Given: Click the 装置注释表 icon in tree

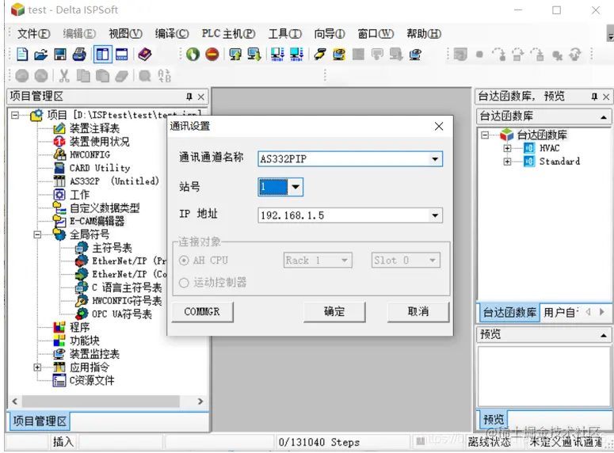Looking at the screenshot, I should click(59, 128).
